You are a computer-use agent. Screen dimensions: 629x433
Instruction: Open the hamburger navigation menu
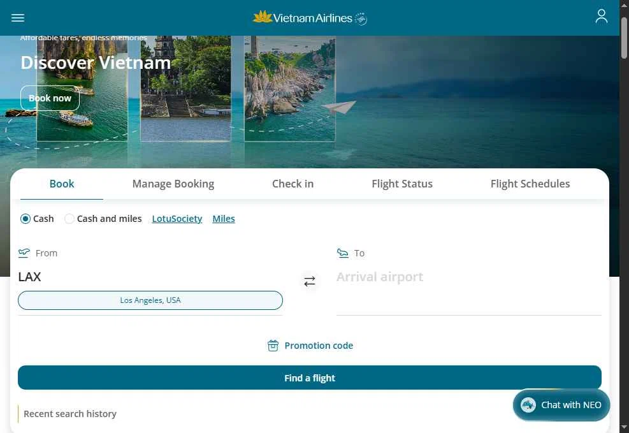point(18,18)
